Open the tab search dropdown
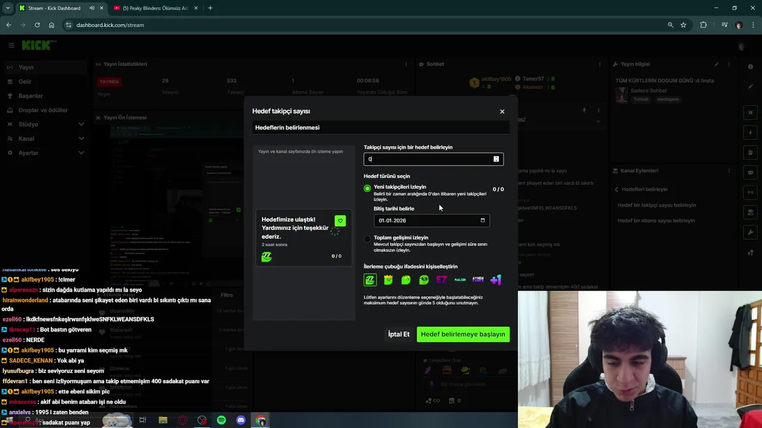 pos(8,8)
